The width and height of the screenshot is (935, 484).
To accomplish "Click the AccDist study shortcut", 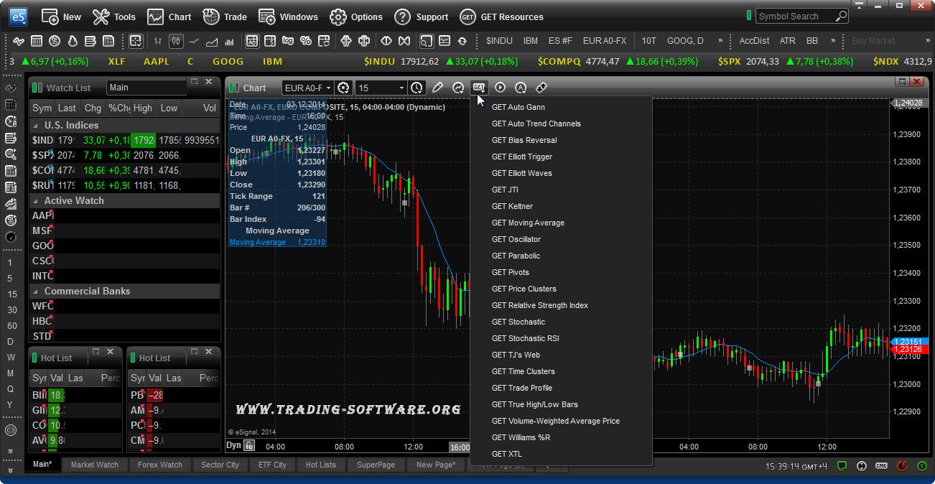I will click(x=754, y=41).
